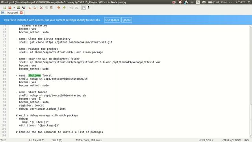Click the Save All toolbar icon
Screen dimensions: 252x142
click(24, 7)
